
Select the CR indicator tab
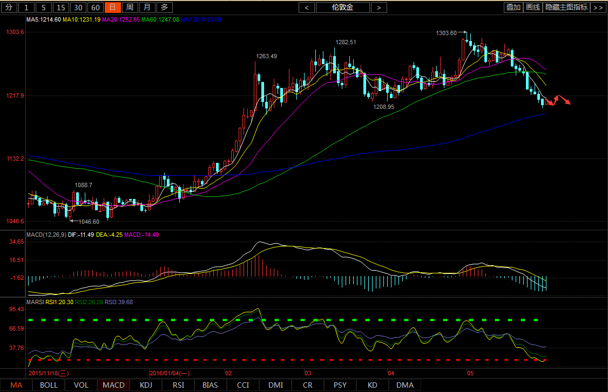tap(307, 385)
